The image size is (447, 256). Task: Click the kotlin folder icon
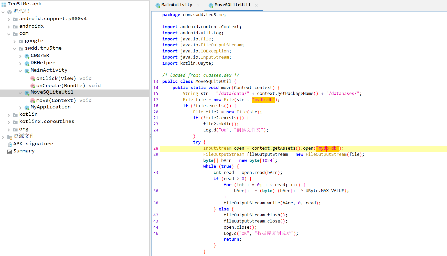(x=15, y=115)
